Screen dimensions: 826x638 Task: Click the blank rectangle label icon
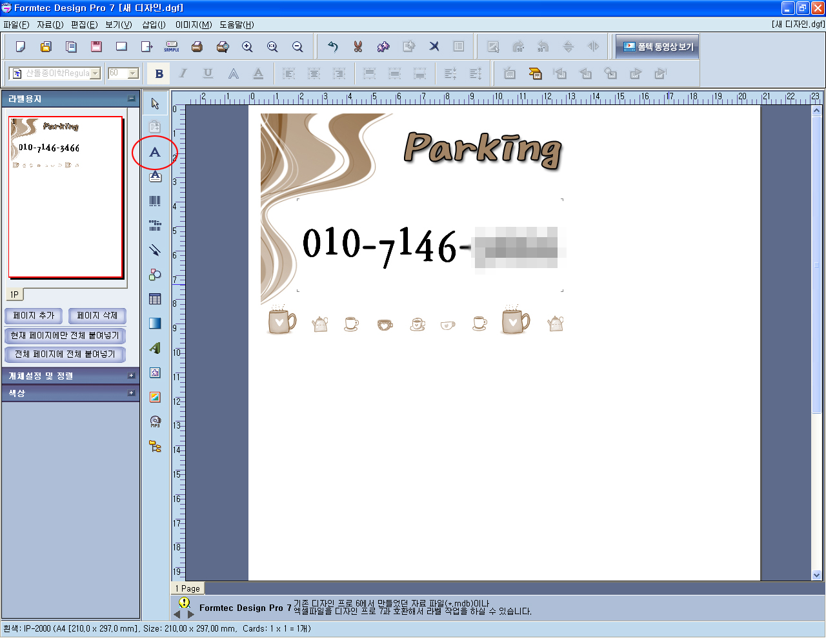(121, 46)
